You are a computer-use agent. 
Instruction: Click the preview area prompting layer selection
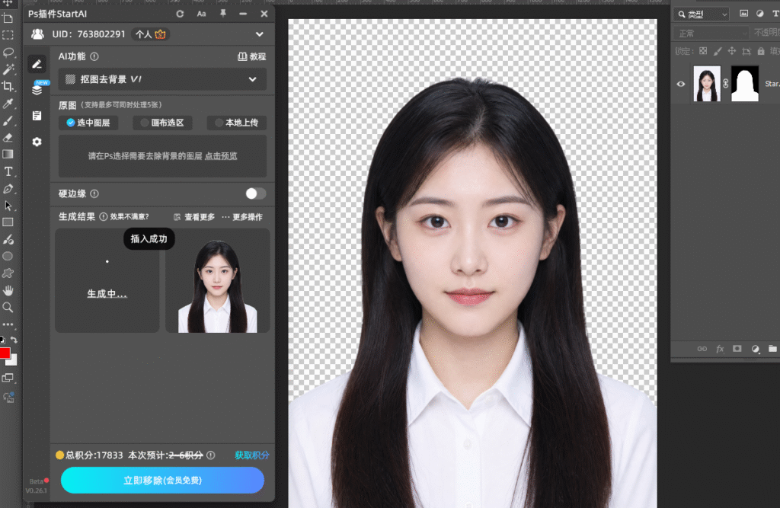(163, 156)
